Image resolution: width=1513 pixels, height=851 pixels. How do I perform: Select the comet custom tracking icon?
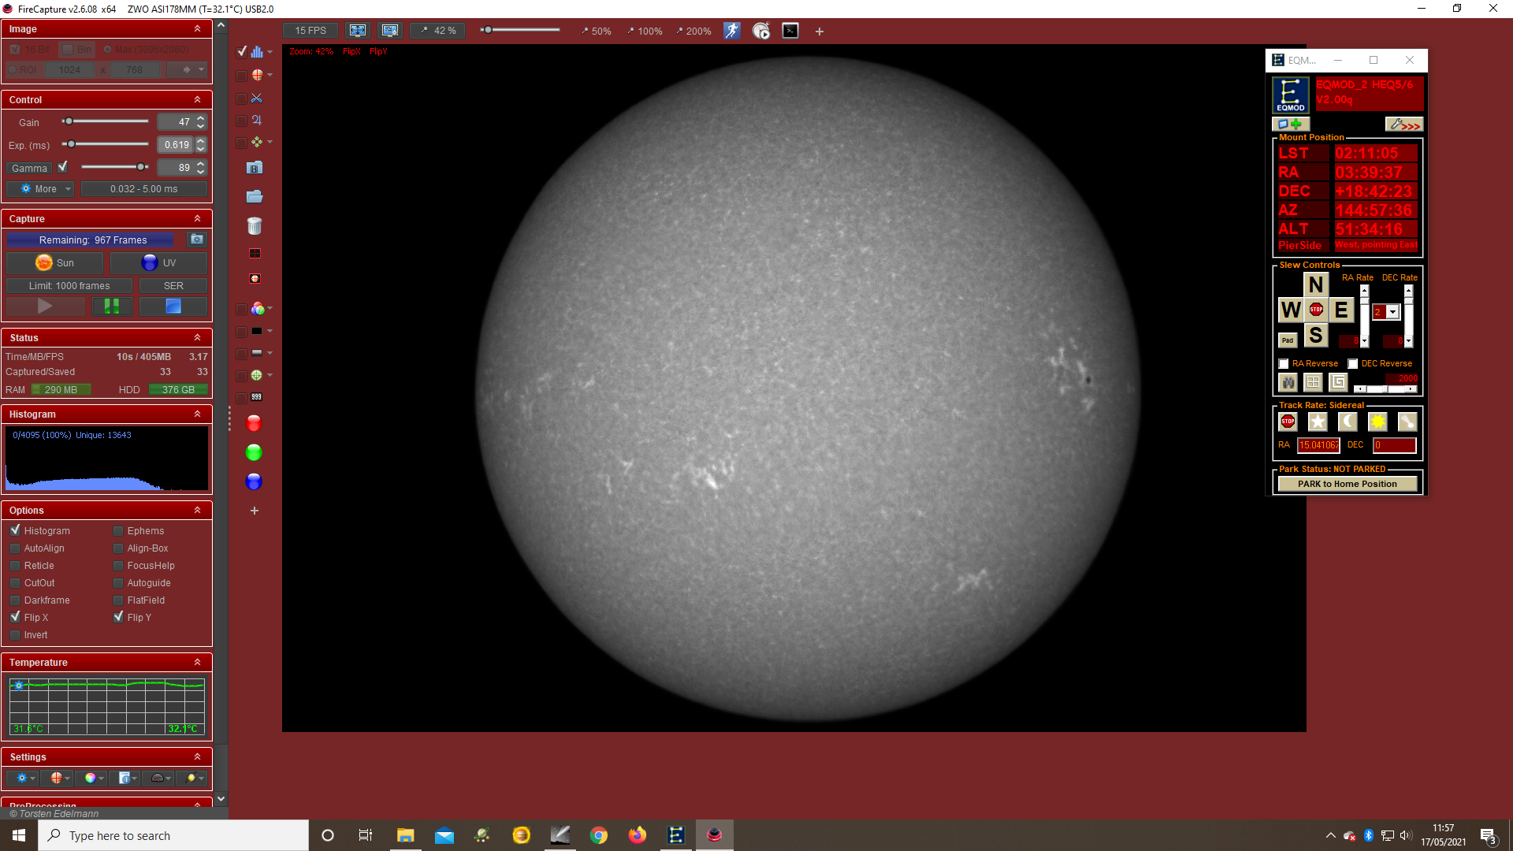point(1407,422)
